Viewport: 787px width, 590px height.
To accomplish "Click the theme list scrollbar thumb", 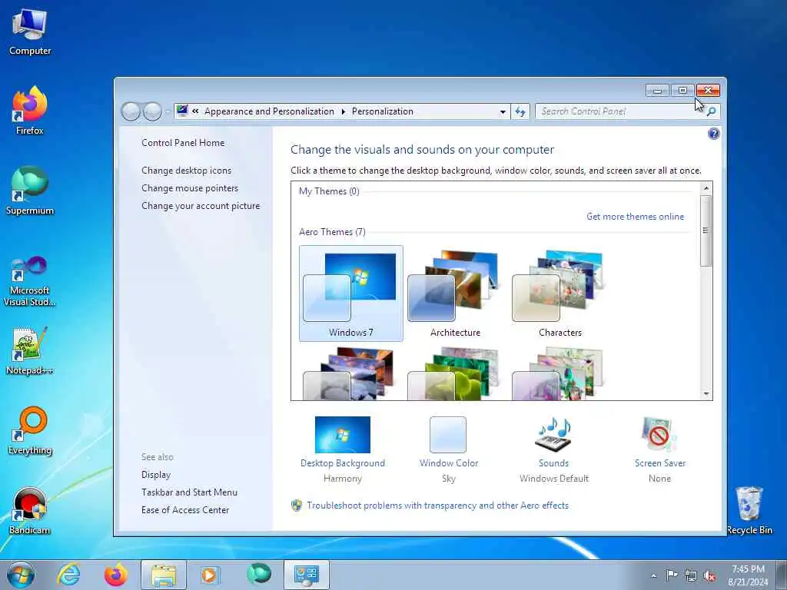I will [706, 230].
